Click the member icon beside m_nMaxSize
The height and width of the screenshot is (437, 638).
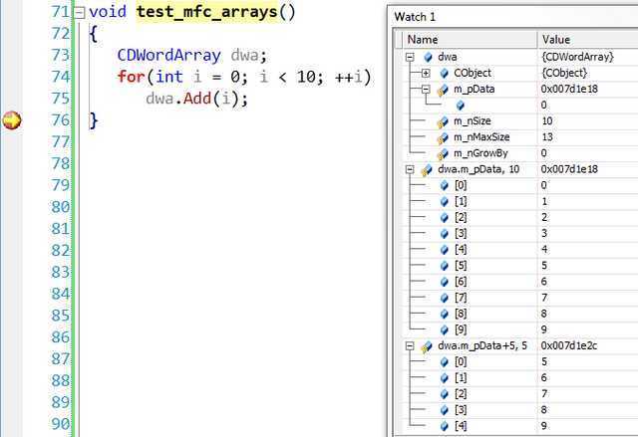[x=443, y=137]
